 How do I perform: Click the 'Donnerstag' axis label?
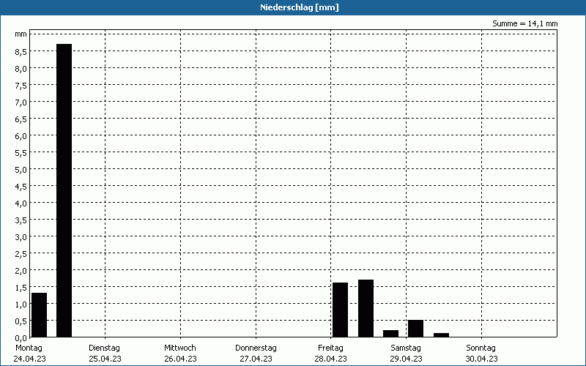[x=256, y=348]
